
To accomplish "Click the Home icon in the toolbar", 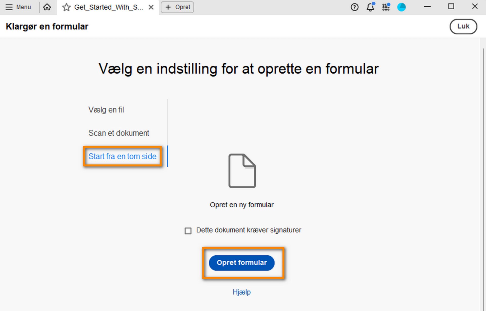I will click(47, 7).
